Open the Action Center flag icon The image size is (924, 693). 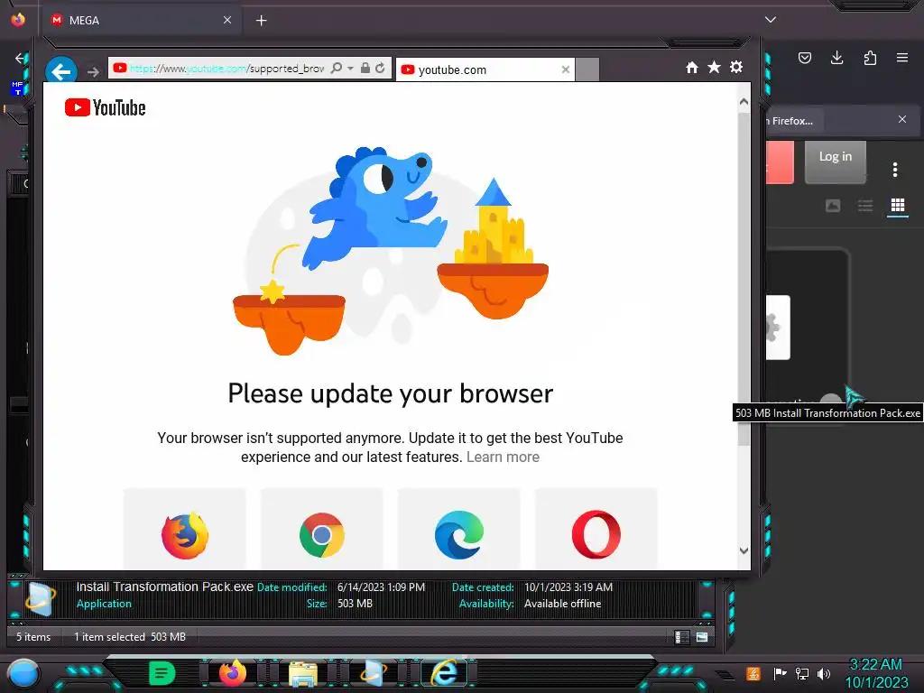click(780, 673)
